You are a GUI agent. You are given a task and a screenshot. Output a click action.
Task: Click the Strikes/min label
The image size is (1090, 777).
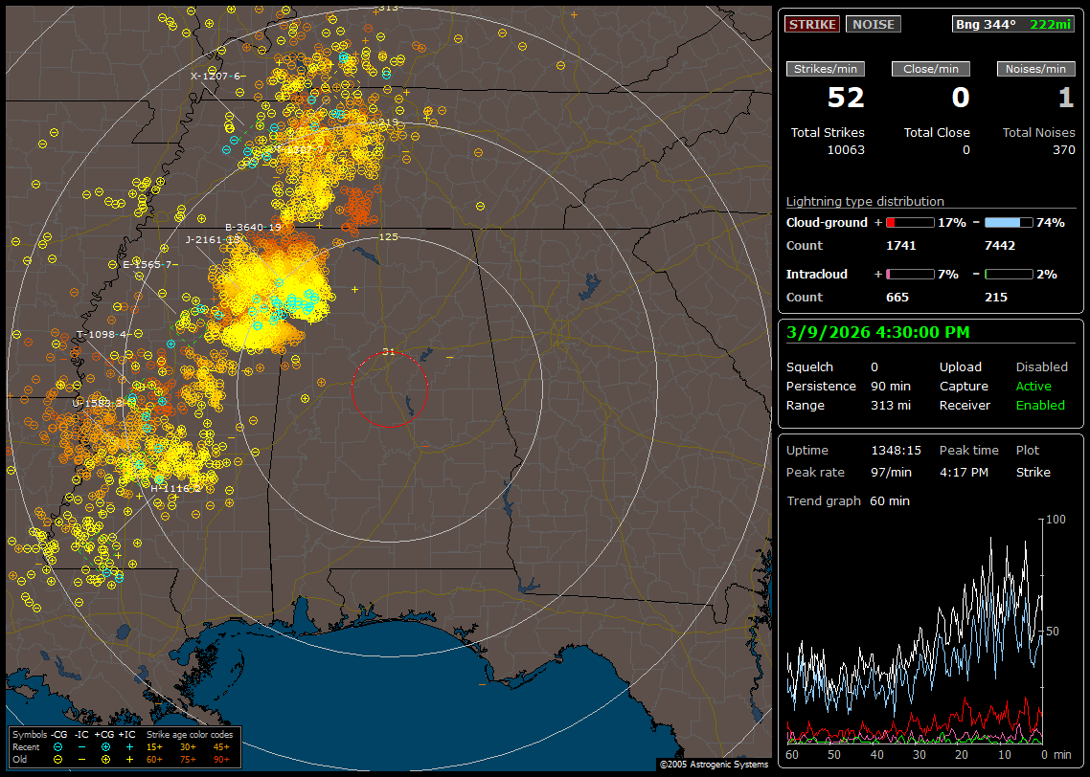[x=826, y=69]
